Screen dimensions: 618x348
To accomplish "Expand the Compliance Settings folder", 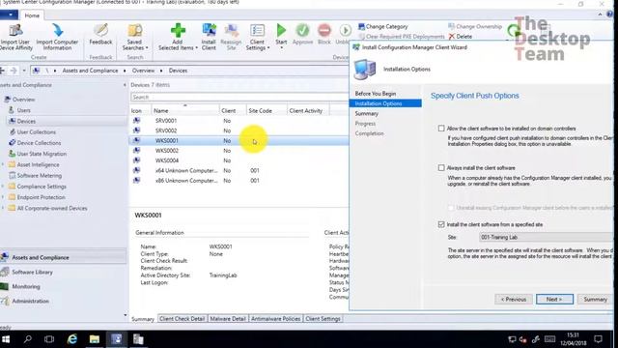I will [x=3, y=187].
